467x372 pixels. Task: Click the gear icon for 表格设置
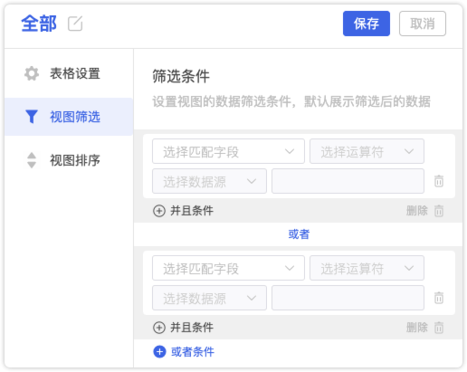click(32, 73)
